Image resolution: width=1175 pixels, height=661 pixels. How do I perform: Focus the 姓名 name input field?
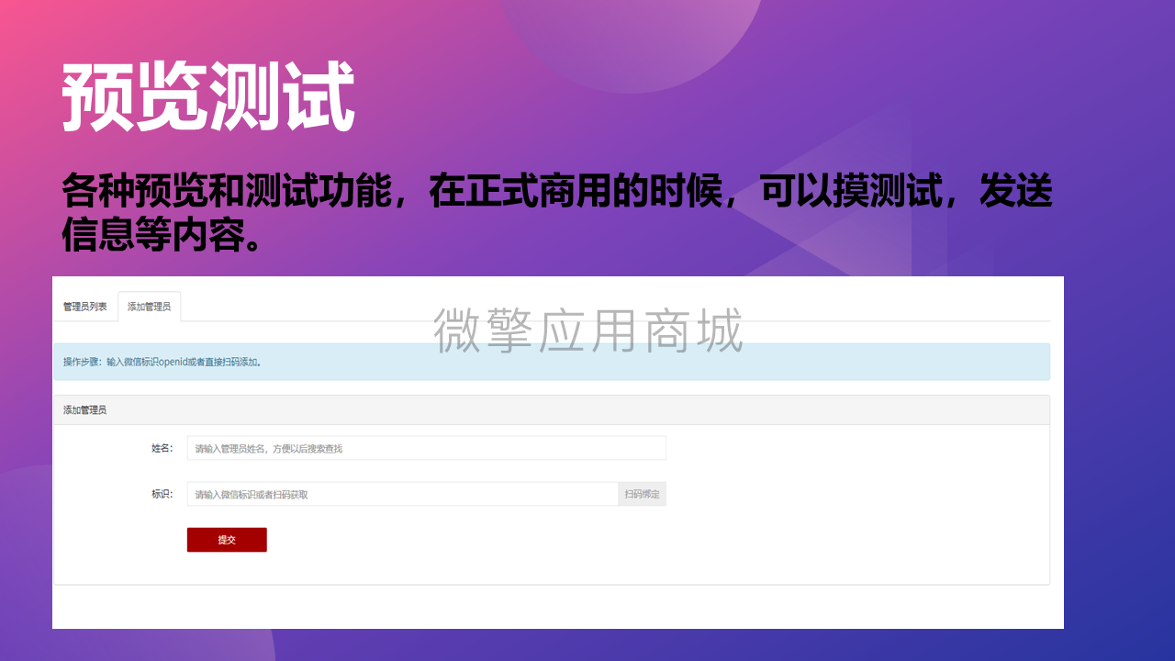point(426,448)
